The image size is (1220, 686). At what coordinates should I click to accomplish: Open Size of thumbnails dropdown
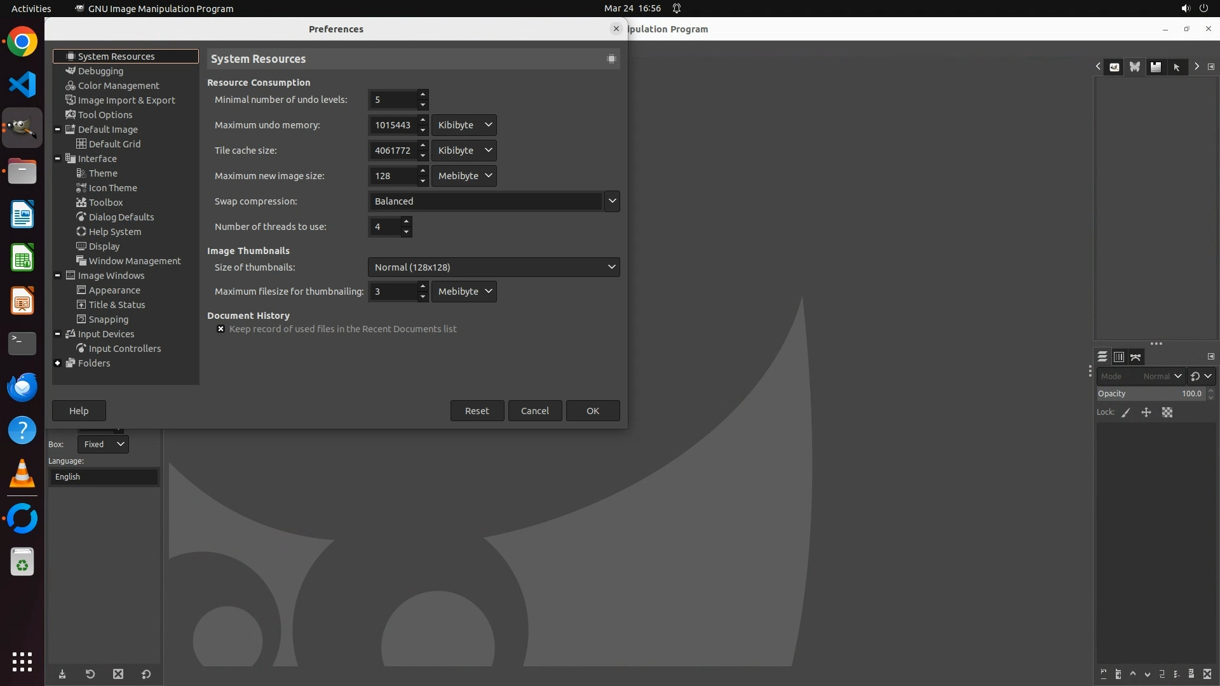point(493,267)
